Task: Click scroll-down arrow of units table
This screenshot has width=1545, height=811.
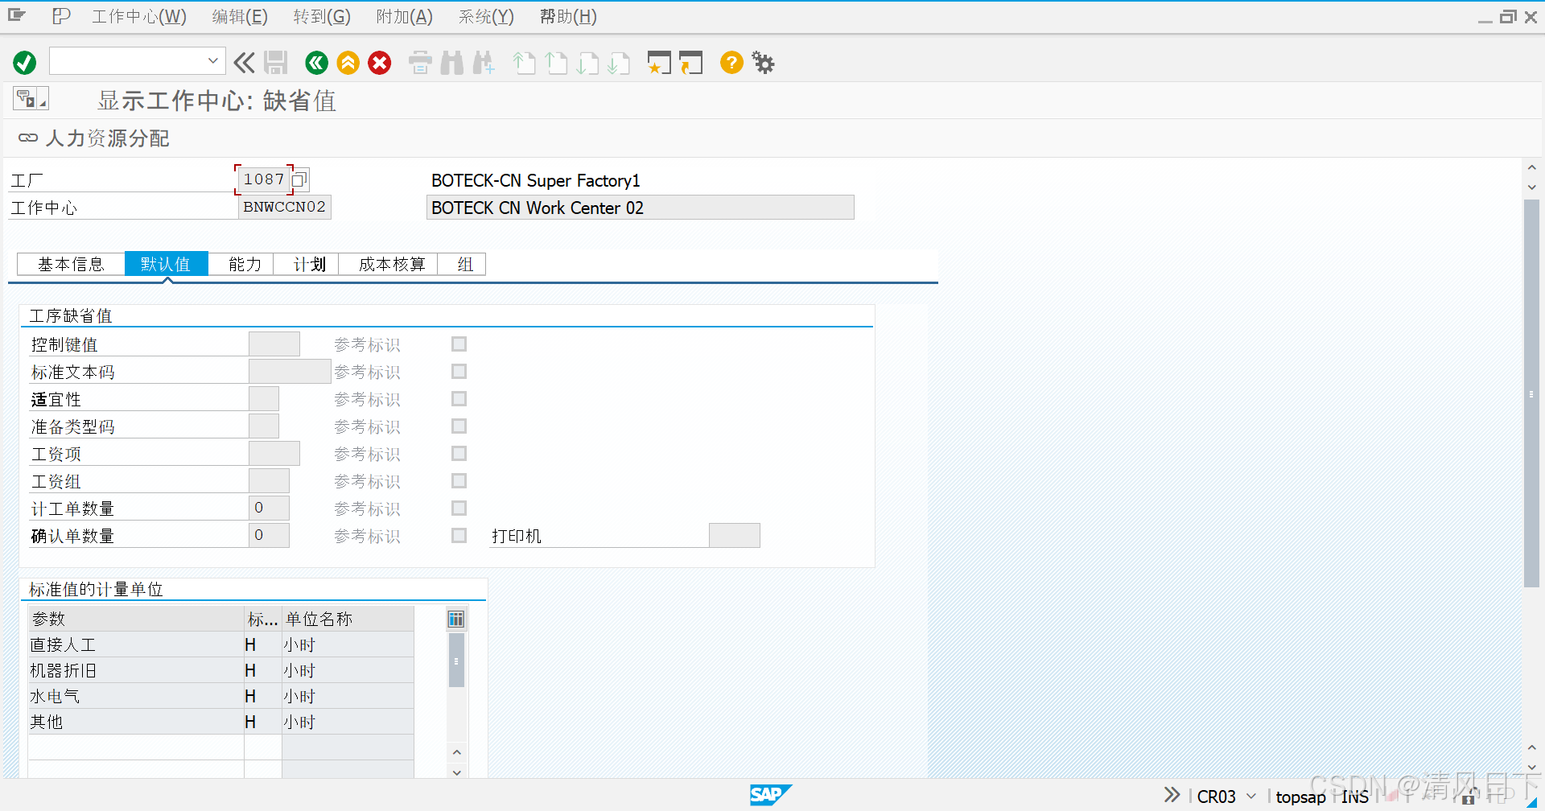Action: 456,772
